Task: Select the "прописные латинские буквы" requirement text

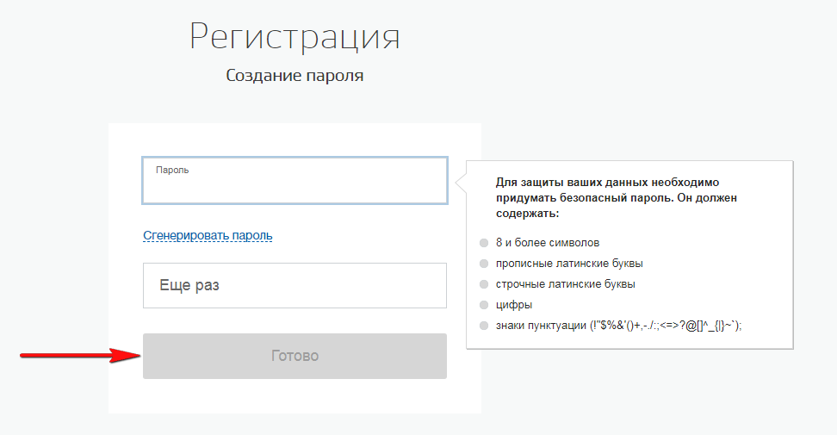Action: (x=569, y=264)
